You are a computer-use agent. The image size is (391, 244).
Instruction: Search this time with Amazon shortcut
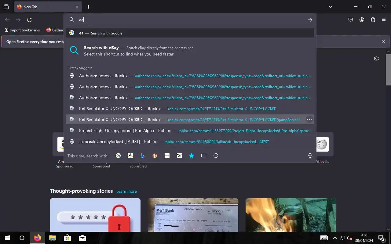click(x=130, y=156)
